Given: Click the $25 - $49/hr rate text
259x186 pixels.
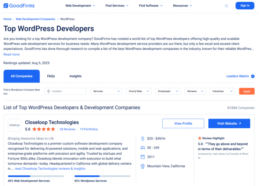Looking at the screenshot, I should click(156, 138).
